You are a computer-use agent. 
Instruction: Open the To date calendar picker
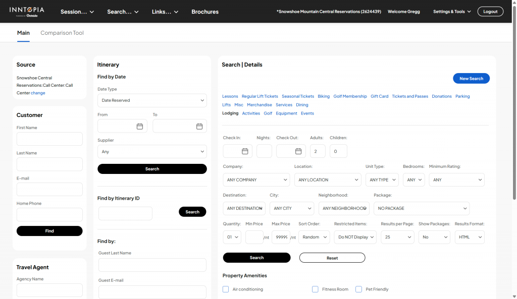coord(199,127)
